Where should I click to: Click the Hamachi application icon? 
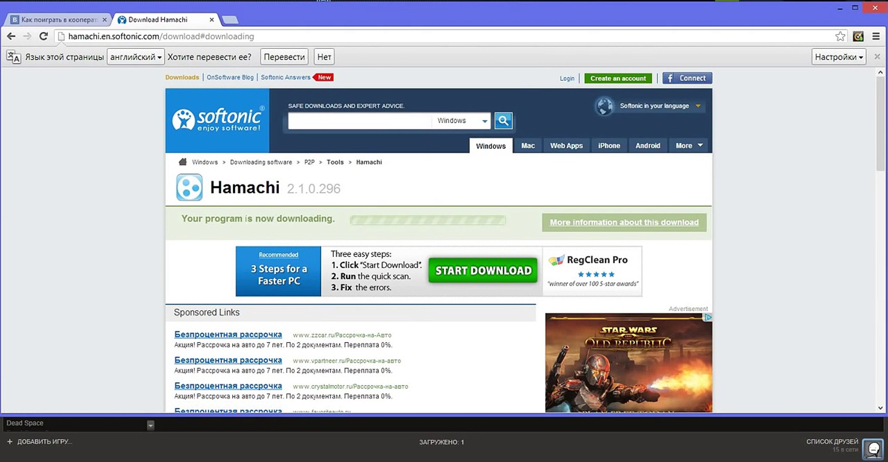(189, 187)
